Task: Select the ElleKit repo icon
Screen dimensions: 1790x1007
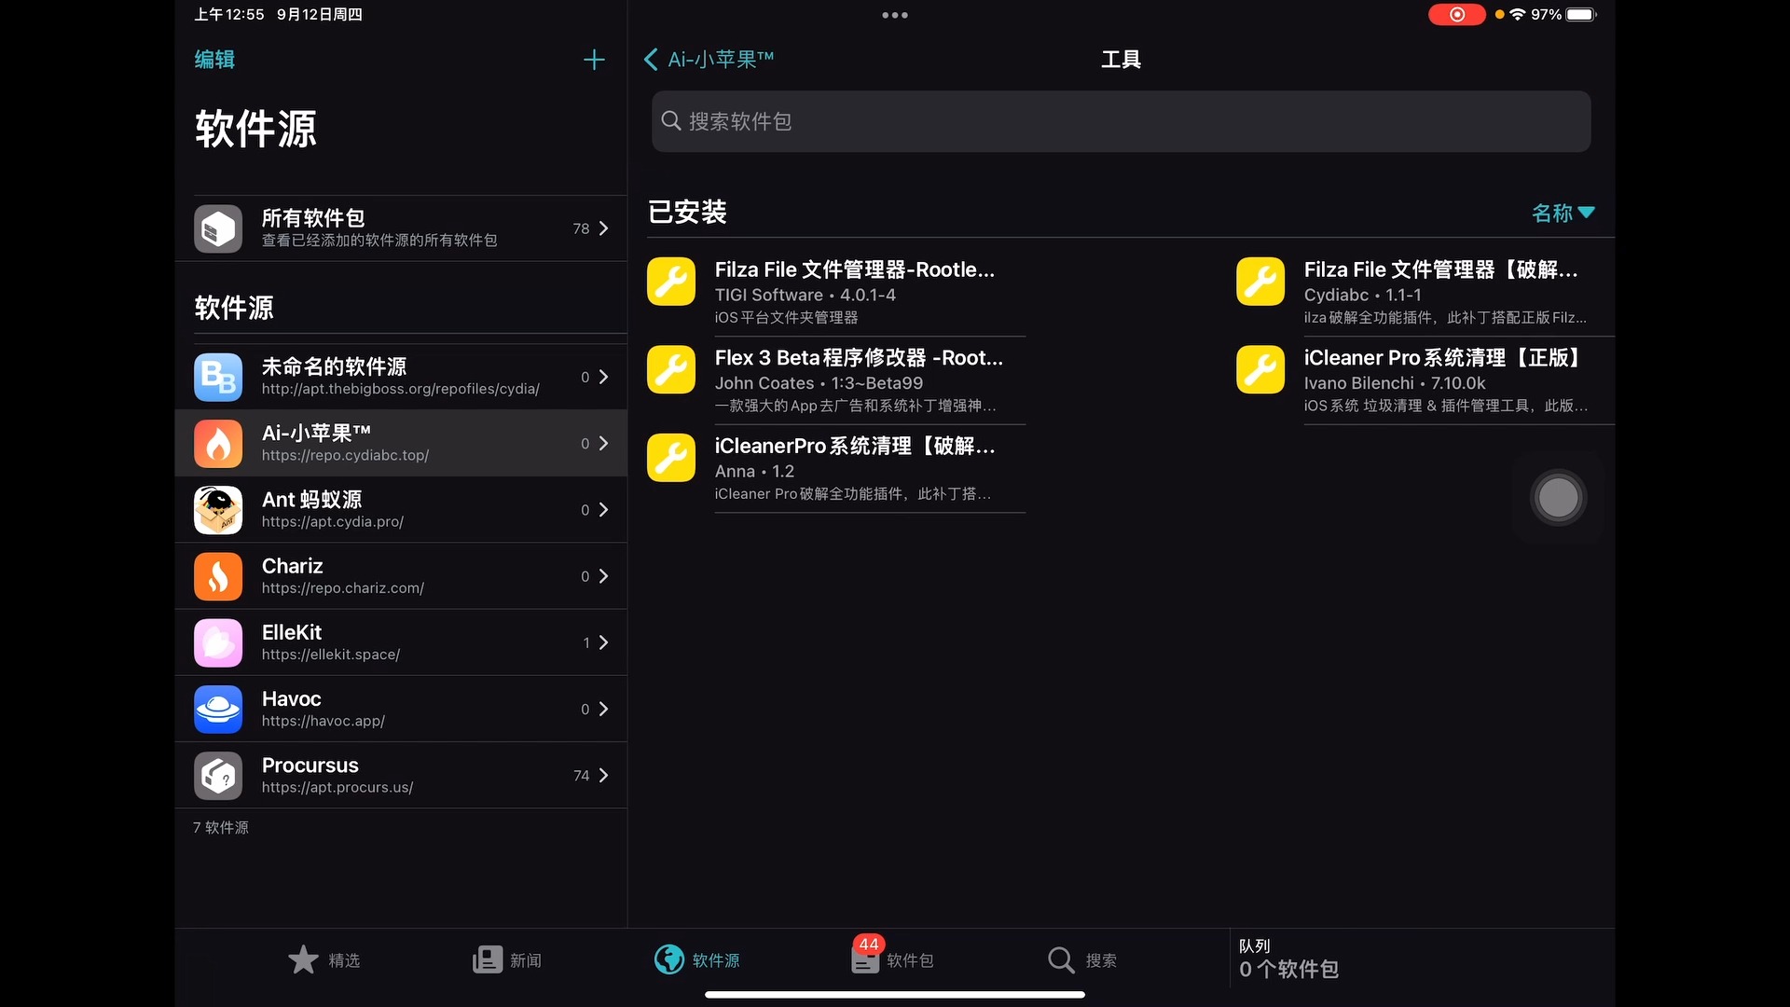Action: click(x=218, y=642)
